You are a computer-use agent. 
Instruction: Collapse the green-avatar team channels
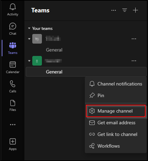pyautogui.click(x=29, y=61)
